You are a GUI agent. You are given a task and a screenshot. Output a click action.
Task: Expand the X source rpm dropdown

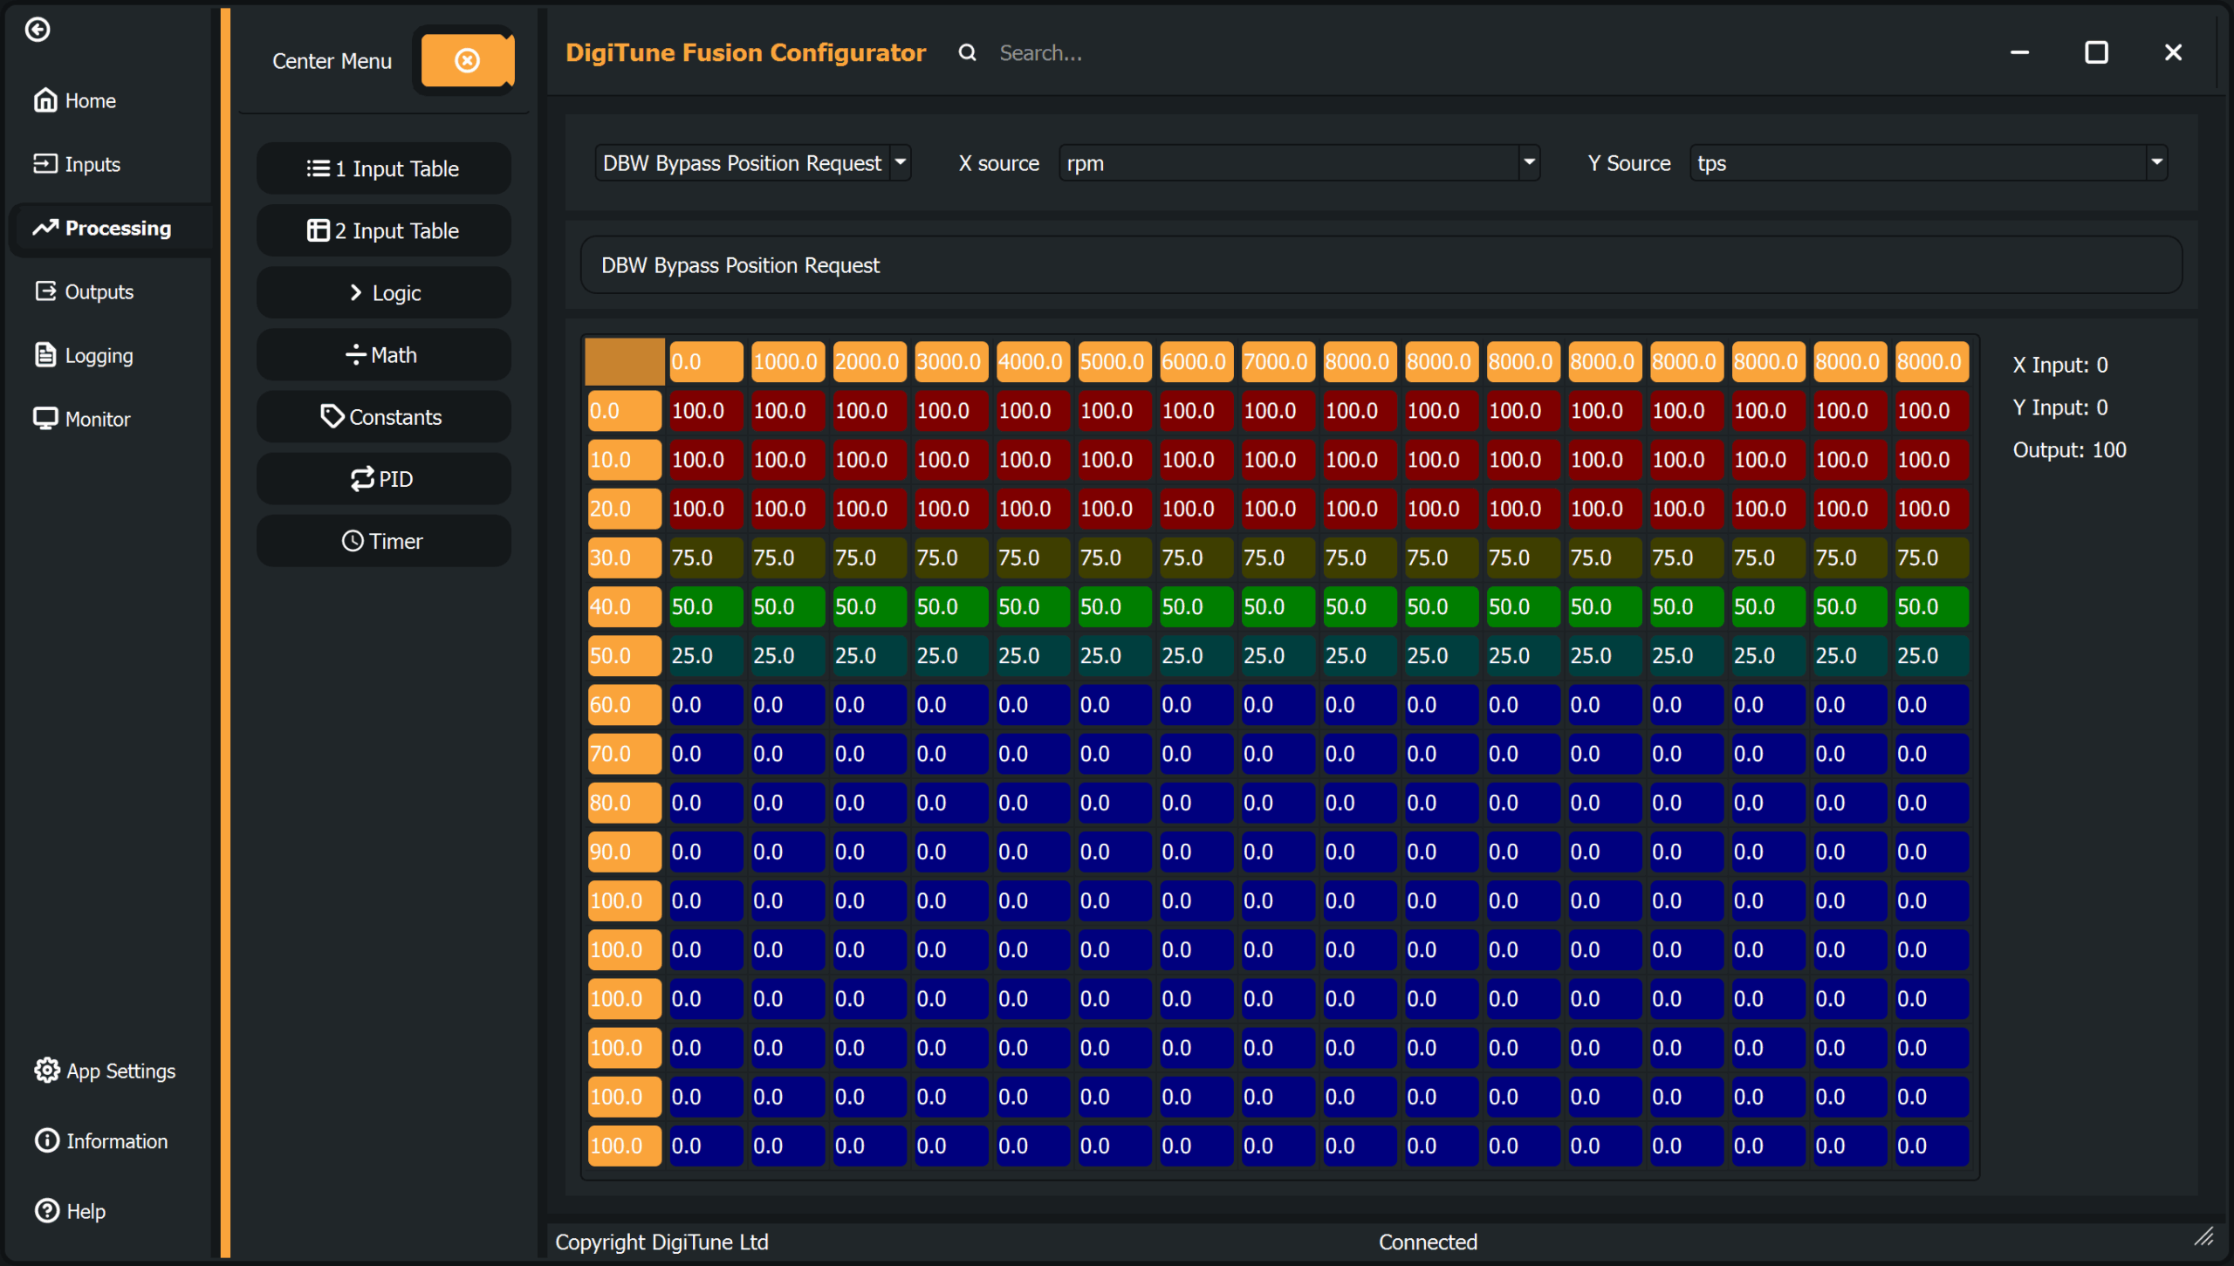[x=1528, y=163]
